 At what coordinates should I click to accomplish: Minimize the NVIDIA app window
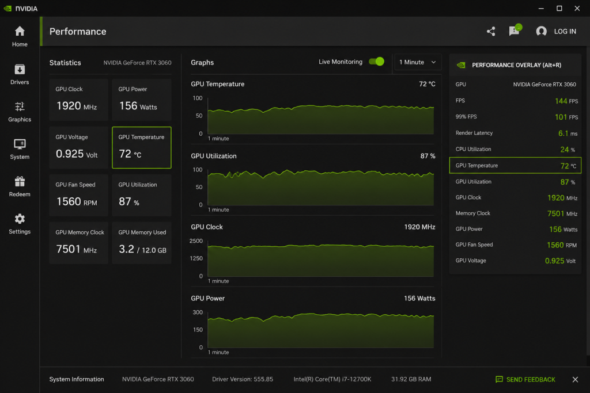point(541,8)
